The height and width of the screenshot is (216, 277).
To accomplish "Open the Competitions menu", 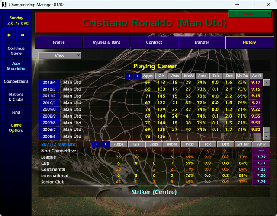I will [16, 82].
